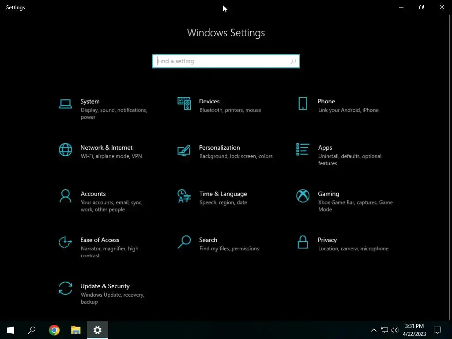Click 'Speech, region, date' text

click(x=223, y=203)
